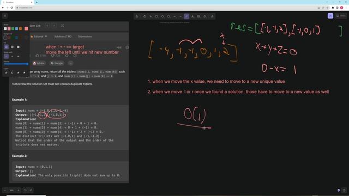
Task: Redo the last action
Action: pos(31,190)
